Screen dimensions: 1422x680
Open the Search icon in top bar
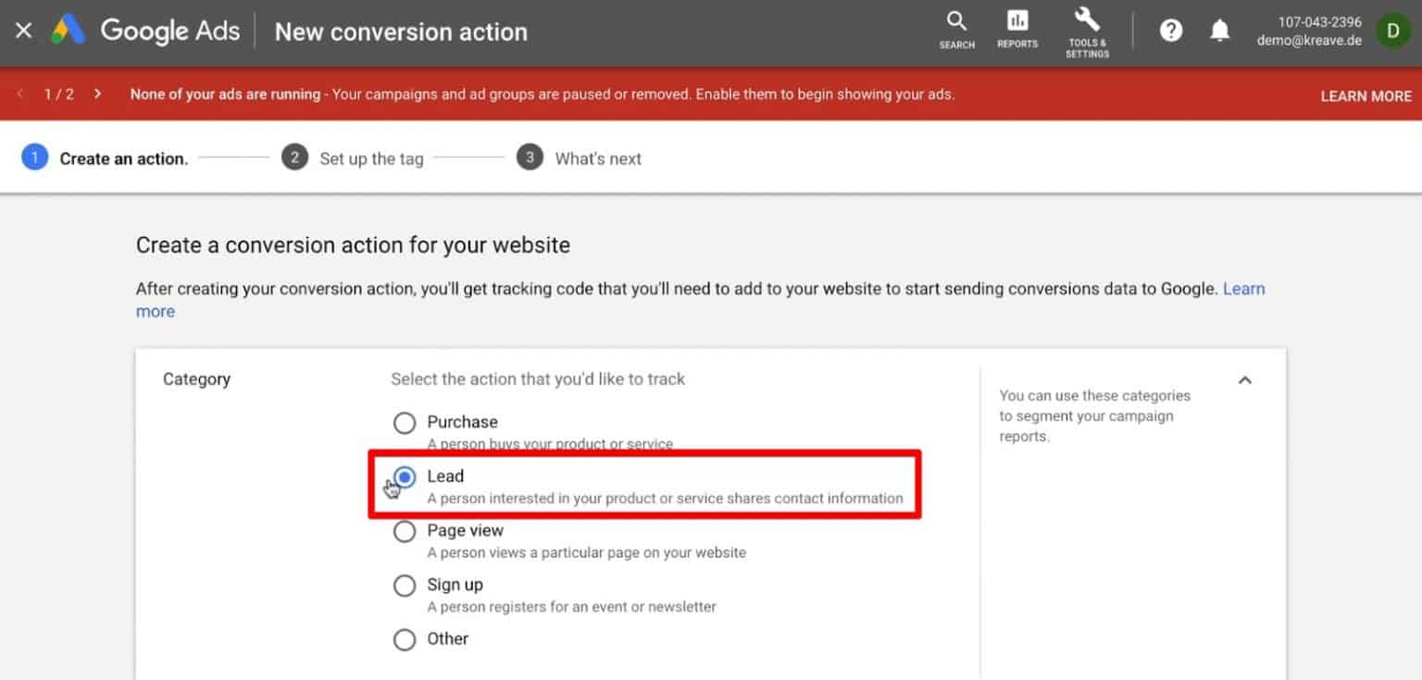click(956, 30)
